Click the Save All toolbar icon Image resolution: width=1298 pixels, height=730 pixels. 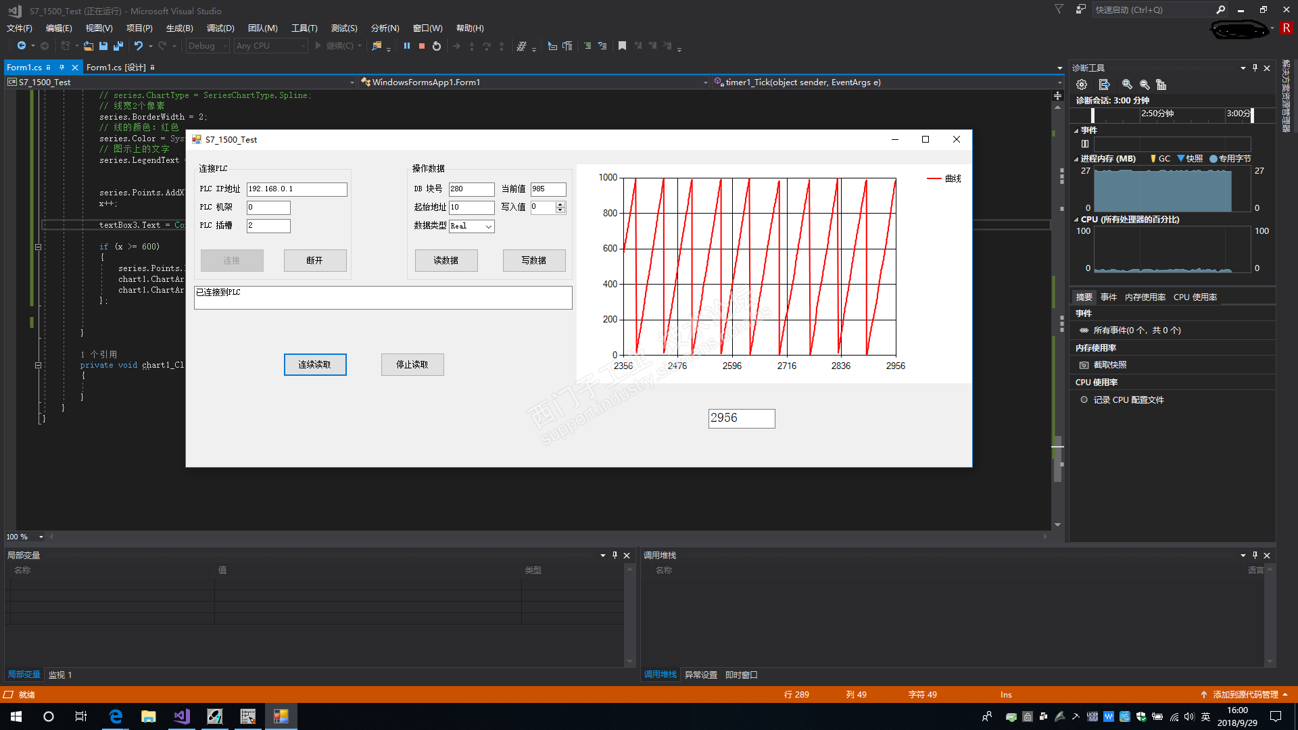[x=118, y=46]
